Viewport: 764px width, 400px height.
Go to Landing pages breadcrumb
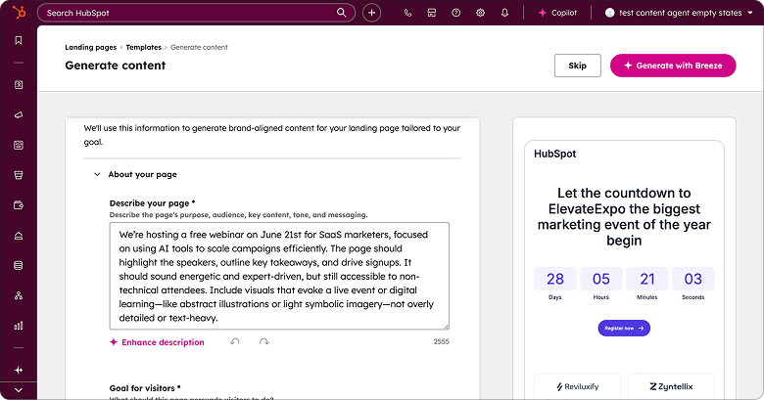point(91,47)
